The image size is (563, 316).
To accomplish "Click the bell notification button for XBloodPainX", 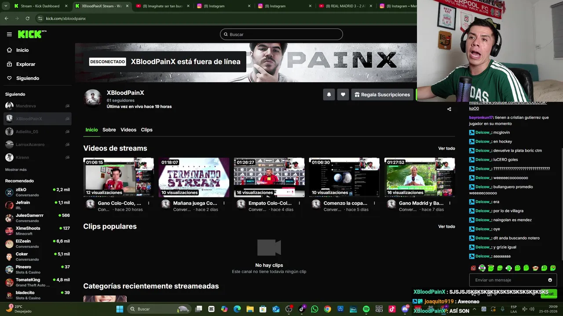I will (329, 94).
